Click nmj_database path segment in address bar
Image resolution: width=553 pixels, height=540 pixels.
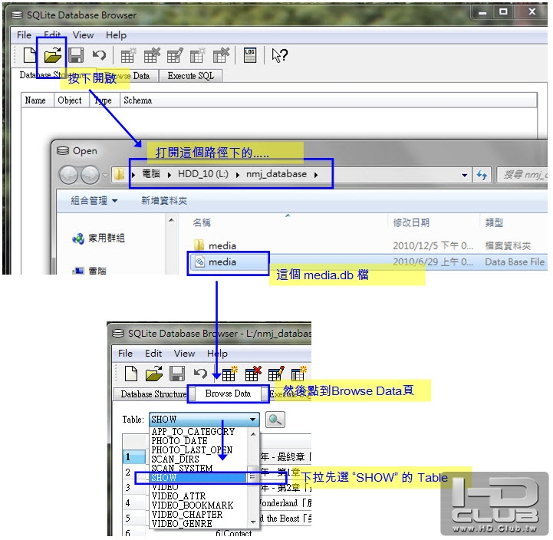click(276, 174)
